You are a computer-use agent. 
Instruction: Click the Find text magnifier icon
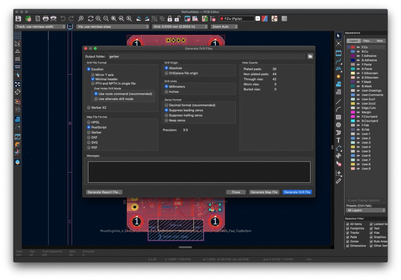(x=81, y=19)
